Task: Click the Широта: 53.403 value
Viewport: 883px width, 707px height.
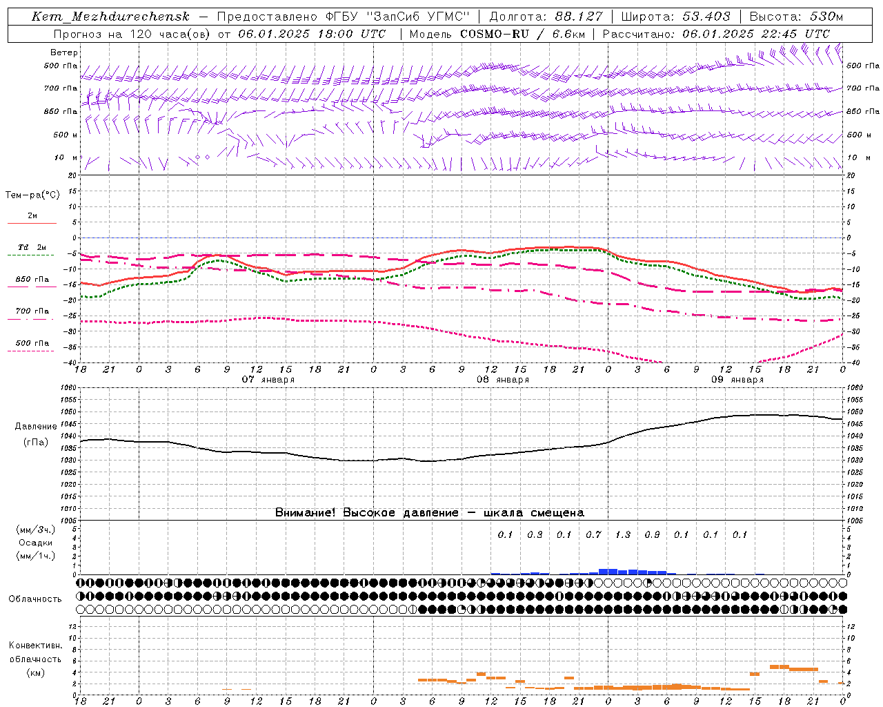Action: click(675, 17)
